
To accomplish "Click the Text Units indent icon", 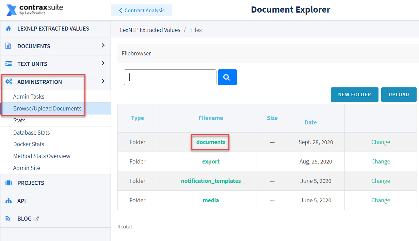I will coord(9,64).
